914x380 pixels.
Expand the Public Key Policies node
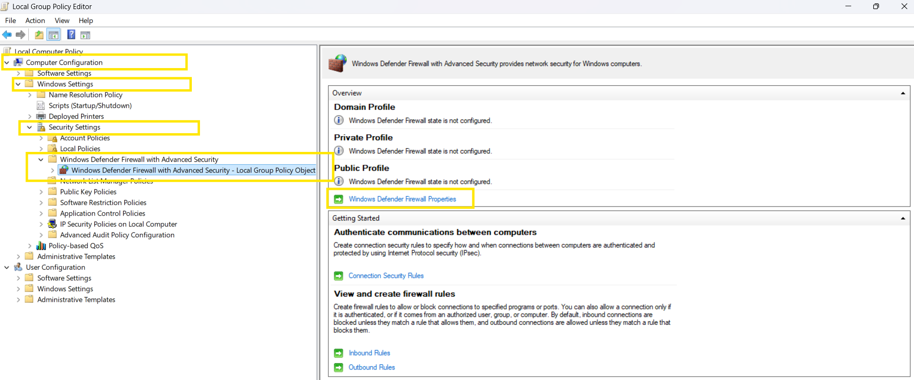(41, 192)
